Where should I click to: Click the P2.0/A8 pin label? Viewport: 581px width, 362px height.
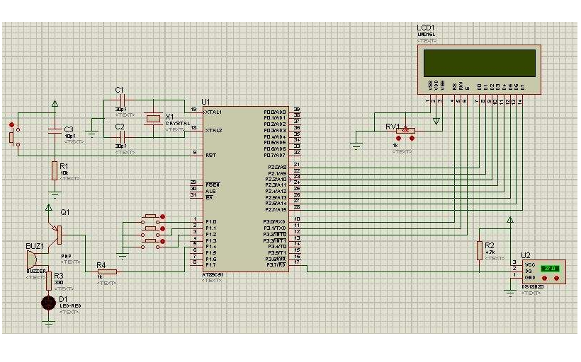coord(277,167)
